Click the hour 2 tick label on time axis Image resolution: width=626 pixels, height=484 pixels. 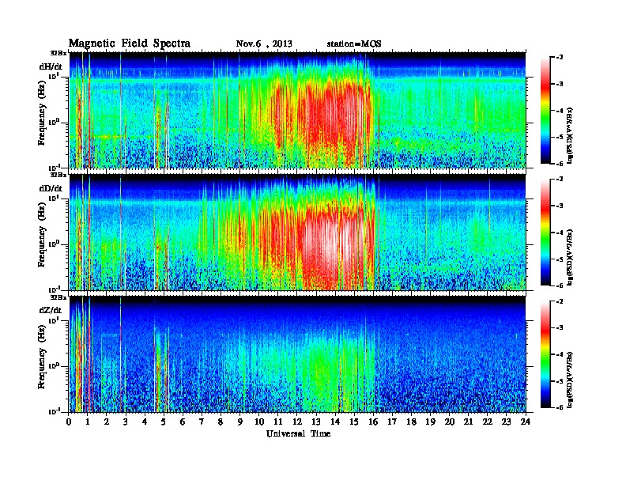point(107,422)
